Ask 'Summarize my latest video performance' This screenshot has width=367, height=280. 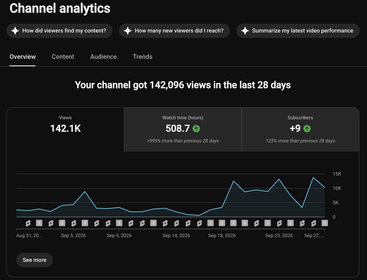click(298, 31)
